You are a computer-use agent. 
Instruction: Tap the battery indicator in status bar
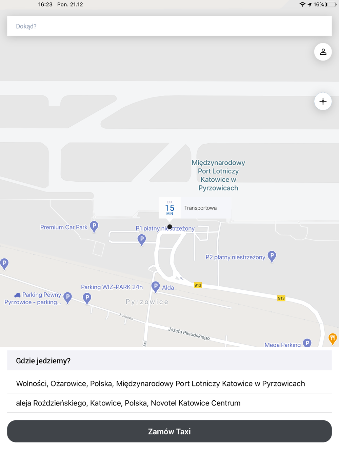[331, 4]
